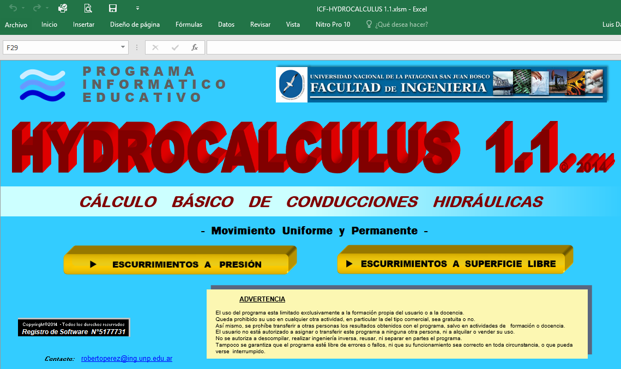Click the ADVERTENCIA heading text
Image resolution: width=621 pixels, height=369 pixels.
point(262,299)
